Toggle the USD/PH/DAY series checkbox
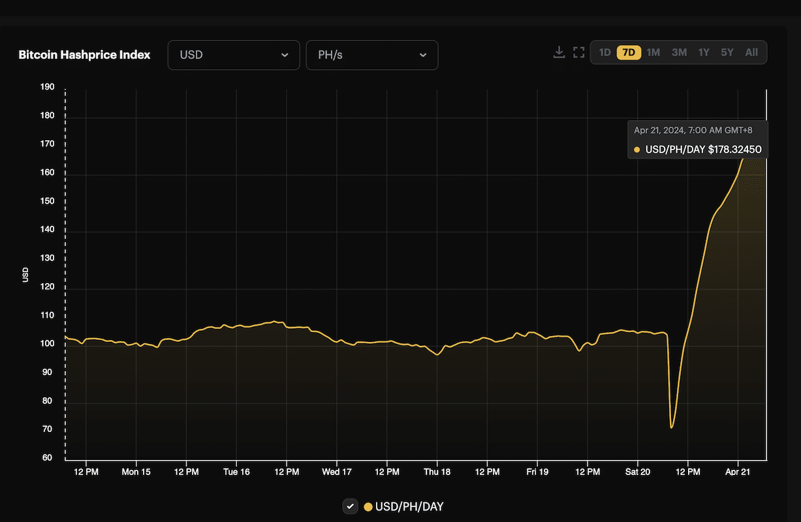The image size is (801, 522). (351, 506)
